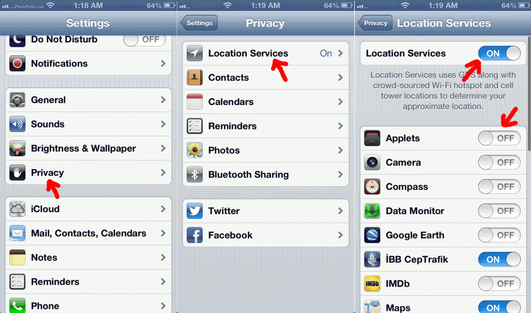Select Mail, Contacts, Calendars settings entry
The width and height of the screenshot is (531, 313).
[88, 233]
